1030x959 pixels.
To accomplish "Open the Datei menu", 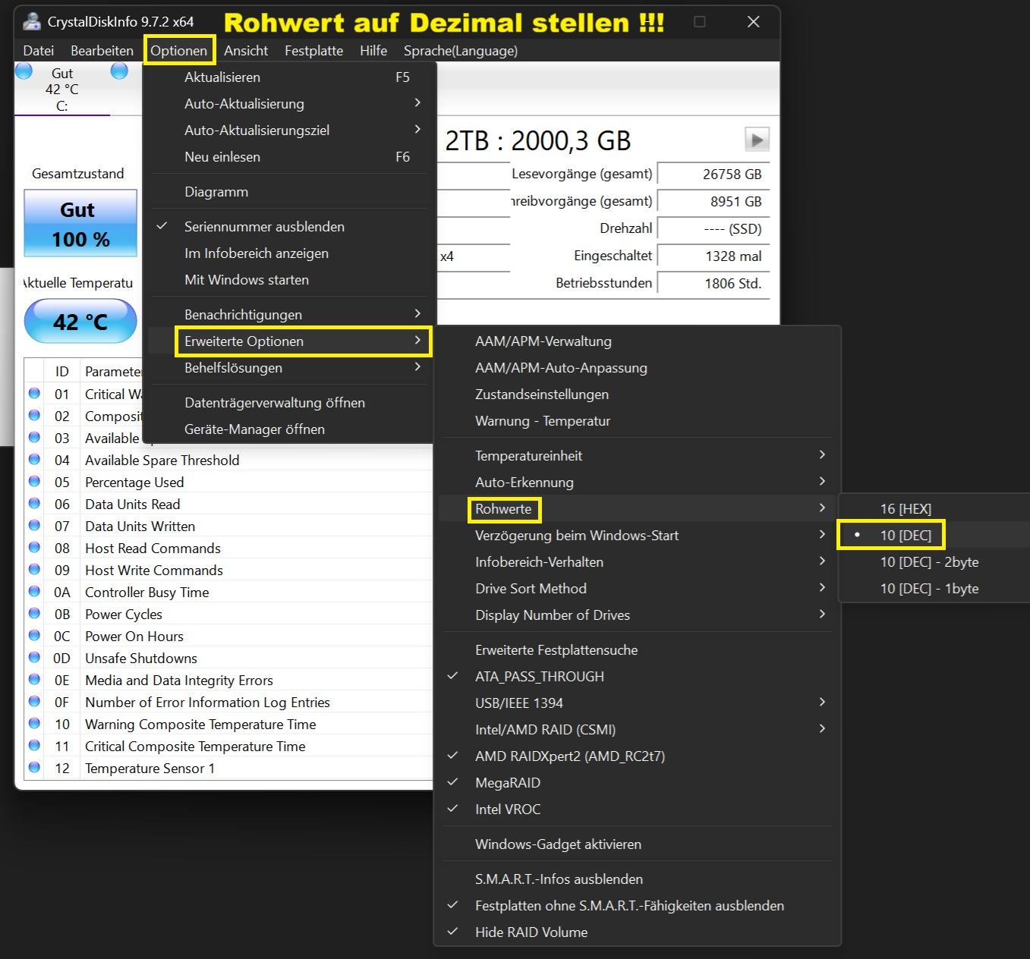I will click(x=39, y=50).
